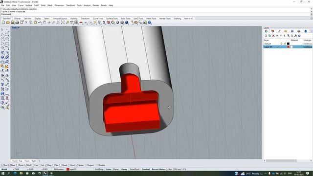Toggle Default layer light bulb visibility
This screenshot has width=313, height=176.
(281, 44)
